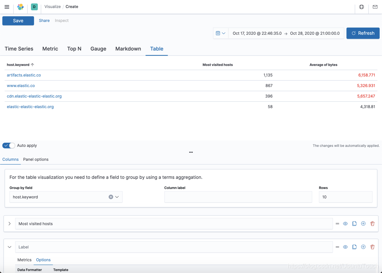
Task: Switch to the Gauge tab
Action: tap(98, 49)
